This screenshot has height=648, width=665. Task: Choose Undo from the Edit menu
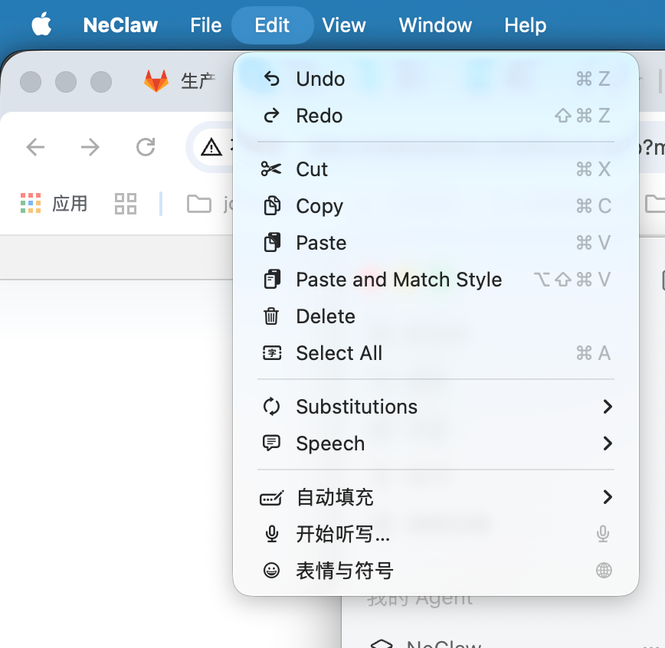point(436,80)
